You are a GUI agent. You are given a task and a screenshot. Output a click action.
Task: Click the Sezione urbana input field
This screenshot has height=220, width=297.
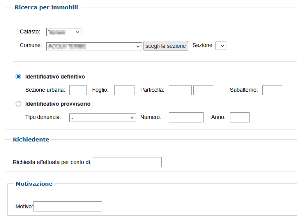click(x=78, y=90)
